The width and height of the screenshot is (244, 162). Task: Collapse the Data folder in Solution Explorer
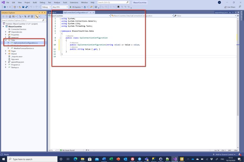6,40
